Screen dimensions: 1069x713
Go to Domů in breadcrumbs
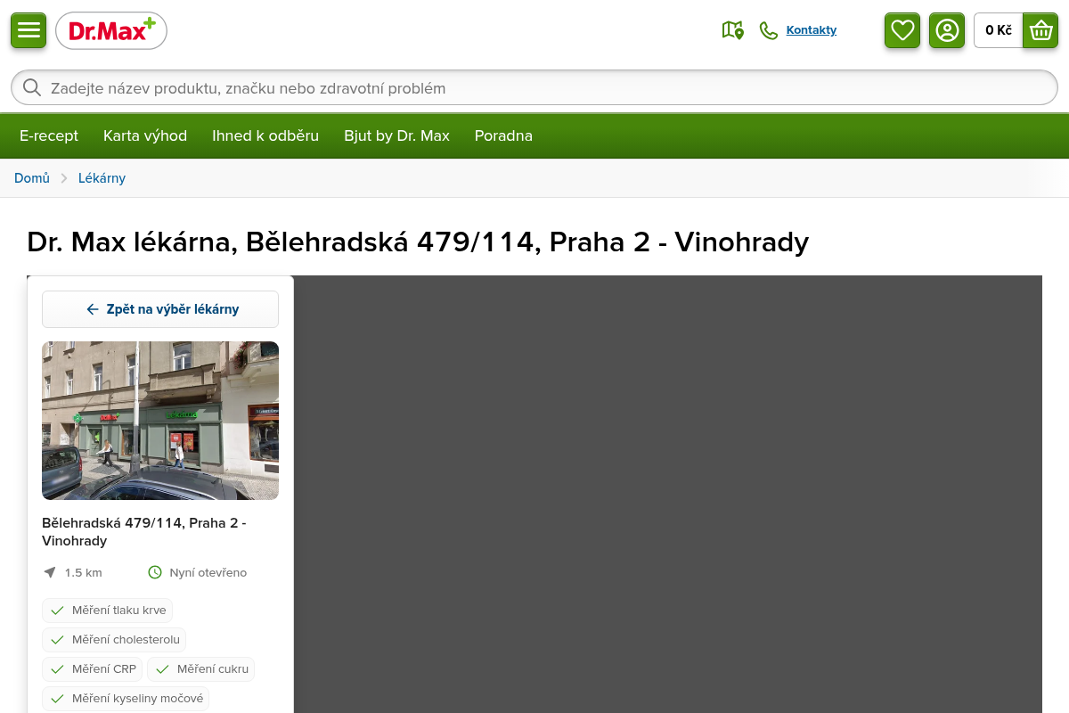[x=32, y=178]
